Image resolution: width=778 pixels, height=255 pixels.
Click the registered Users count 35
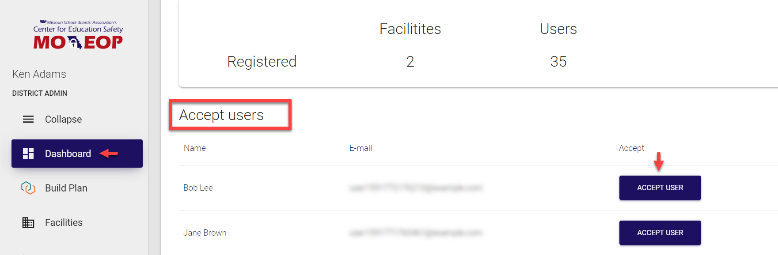(558, 62)
